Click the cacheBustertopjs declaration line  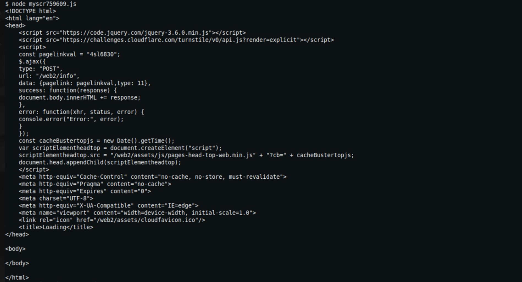click(x=96, y=141)
